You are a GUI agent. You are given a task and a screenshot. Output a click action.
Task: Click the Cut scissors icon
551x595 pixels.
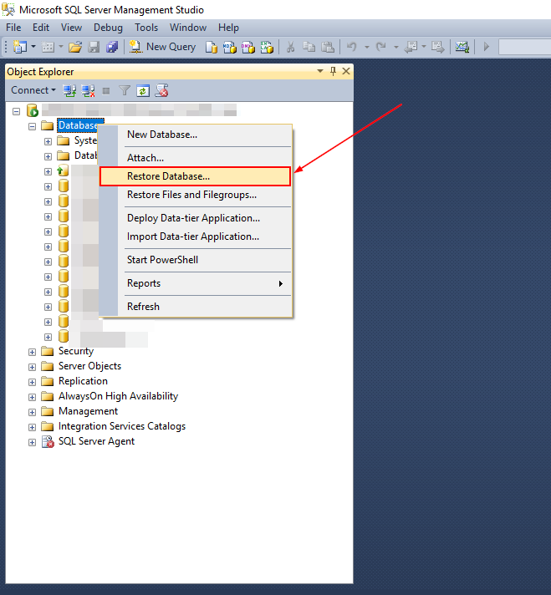[290, 47]
